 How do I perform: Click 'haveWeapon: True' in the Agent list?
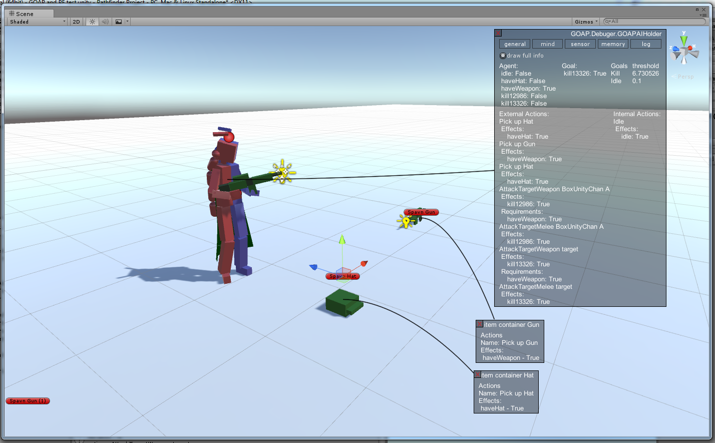coord(528,89)
